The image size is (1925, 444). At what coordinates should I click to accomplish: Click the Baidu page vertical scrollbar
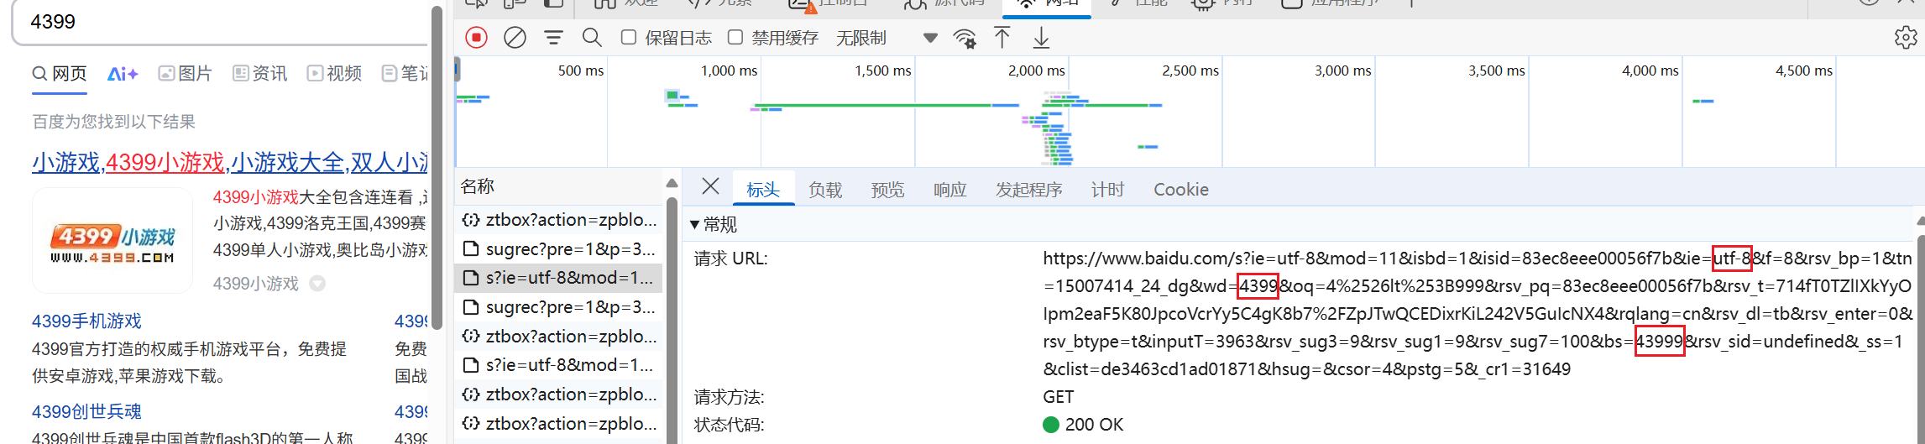click(437, 168)
